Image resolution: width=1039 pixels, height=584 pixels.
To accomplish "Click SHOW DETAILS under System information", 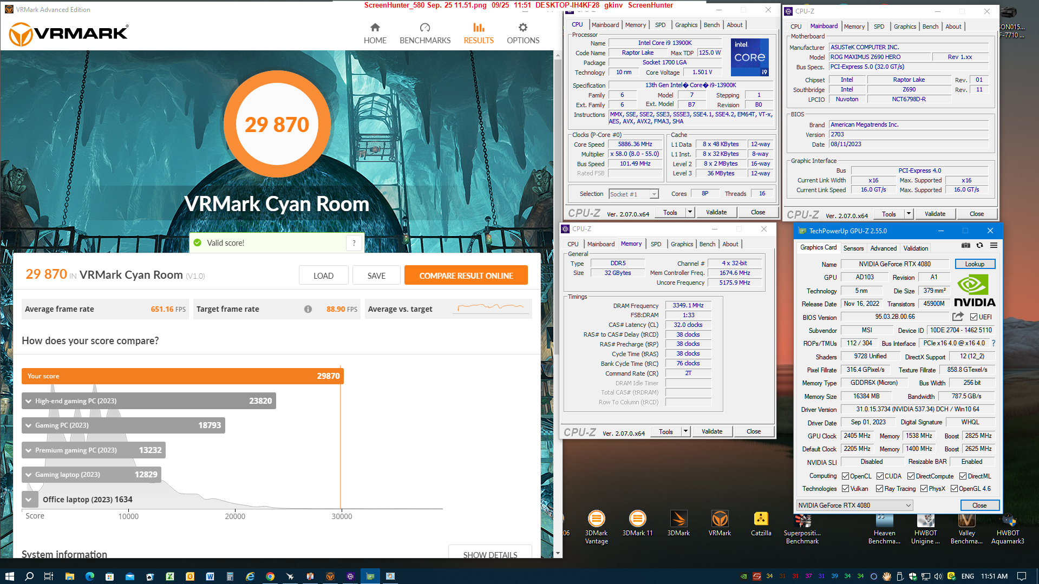I will [x=490, y=552].
